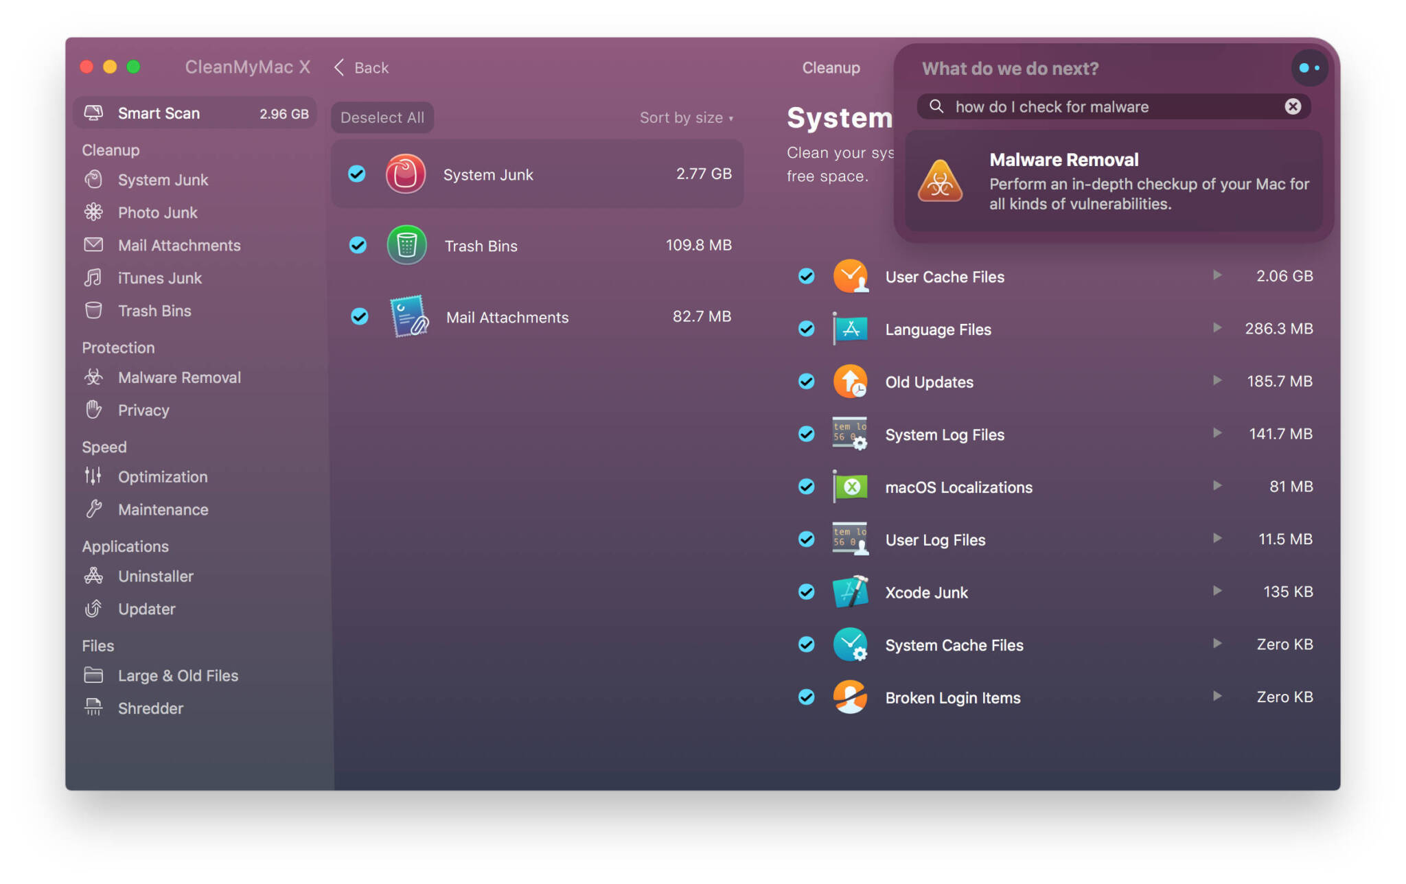
Task: Expand Old Updates disclosure arrow
Action: pyautogui.click(x=1217, y=380)
